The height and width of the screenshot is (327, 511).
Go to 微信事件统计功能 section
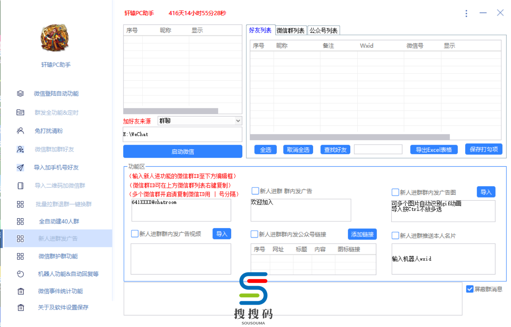pyautogui.click(x=60, y=291)
